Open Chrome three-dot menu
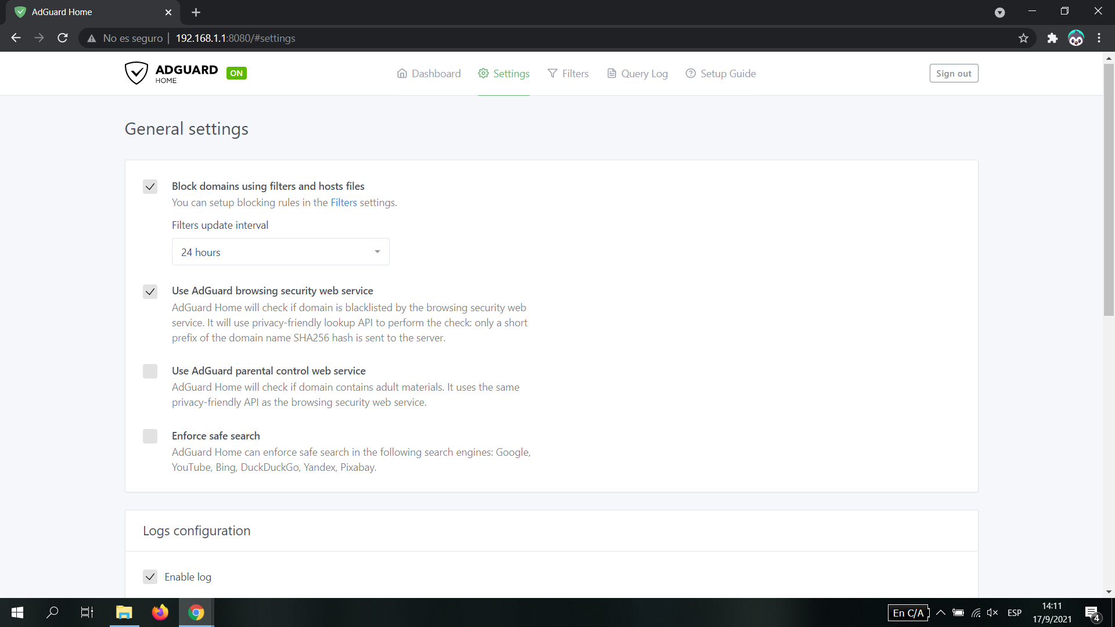This screenshot has width=1115, height=627. coord(1099,38)
